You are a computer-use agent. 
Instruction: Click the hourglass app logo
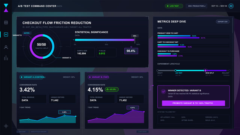tap(6, 8)
